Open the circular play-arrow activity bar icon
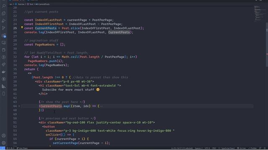 click(x=4, y=57)
